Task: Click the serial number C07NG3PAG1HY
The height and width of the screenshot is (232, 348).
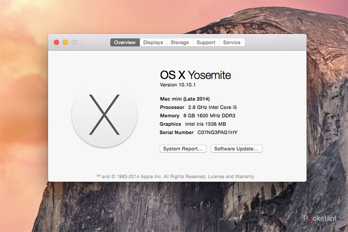Action: (217, 133)
